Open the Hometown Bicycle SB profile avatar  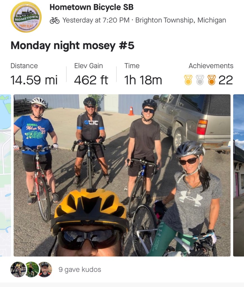(26, 17)
